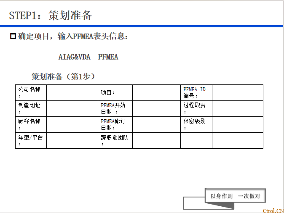
Task: Click the slide title 'STEP1:策划准备'
Action: 51,16
